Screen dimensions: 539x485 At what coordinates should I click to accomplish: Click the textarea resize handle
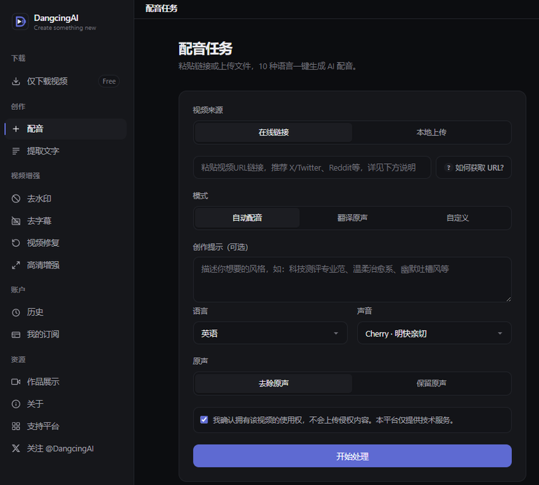[509, 299]
